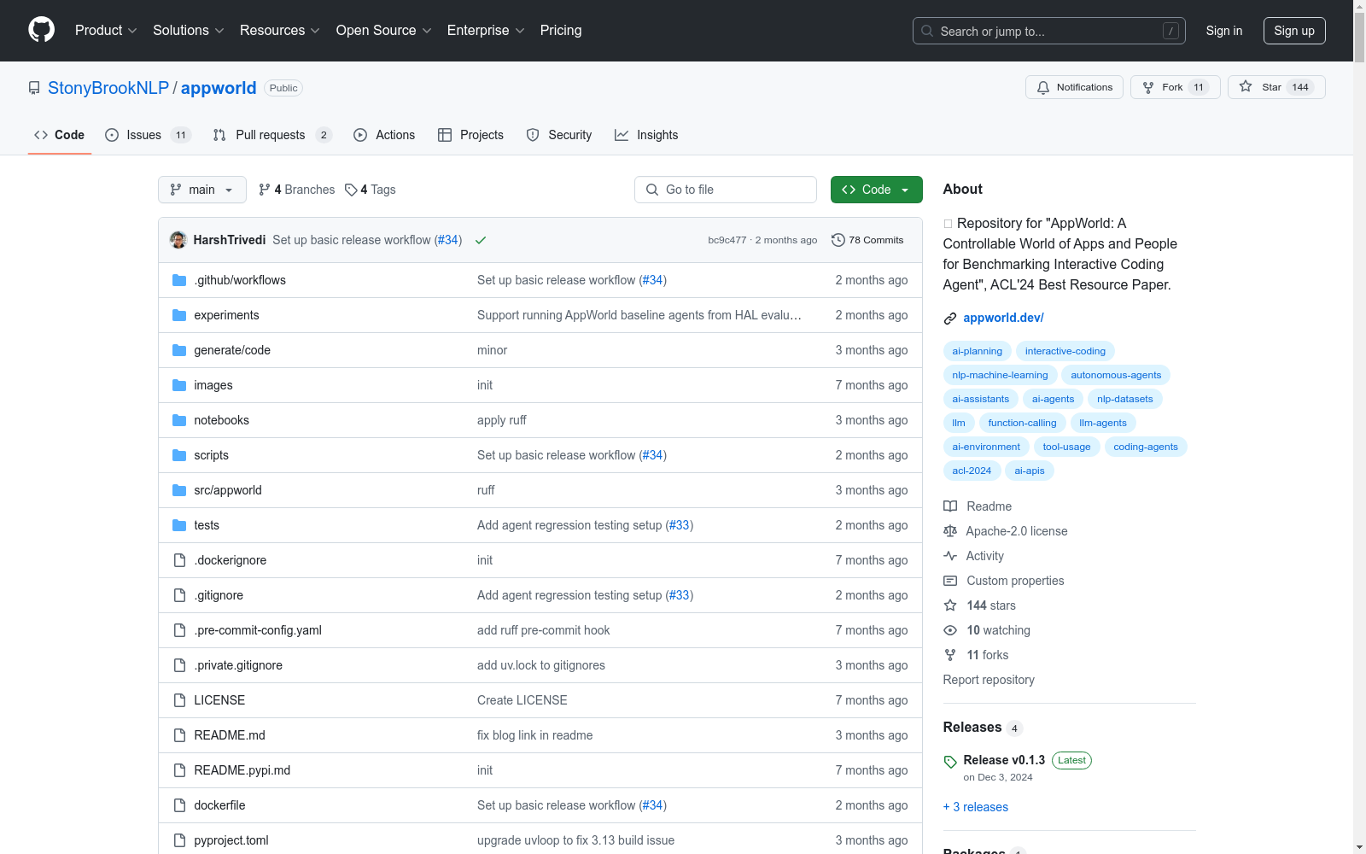The image size is (1366, 854).
Task: Open the + 3 releases link
Action: [976, 807]
